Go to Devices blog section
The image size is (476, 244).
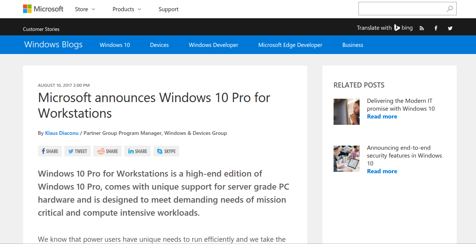point(159,45)
